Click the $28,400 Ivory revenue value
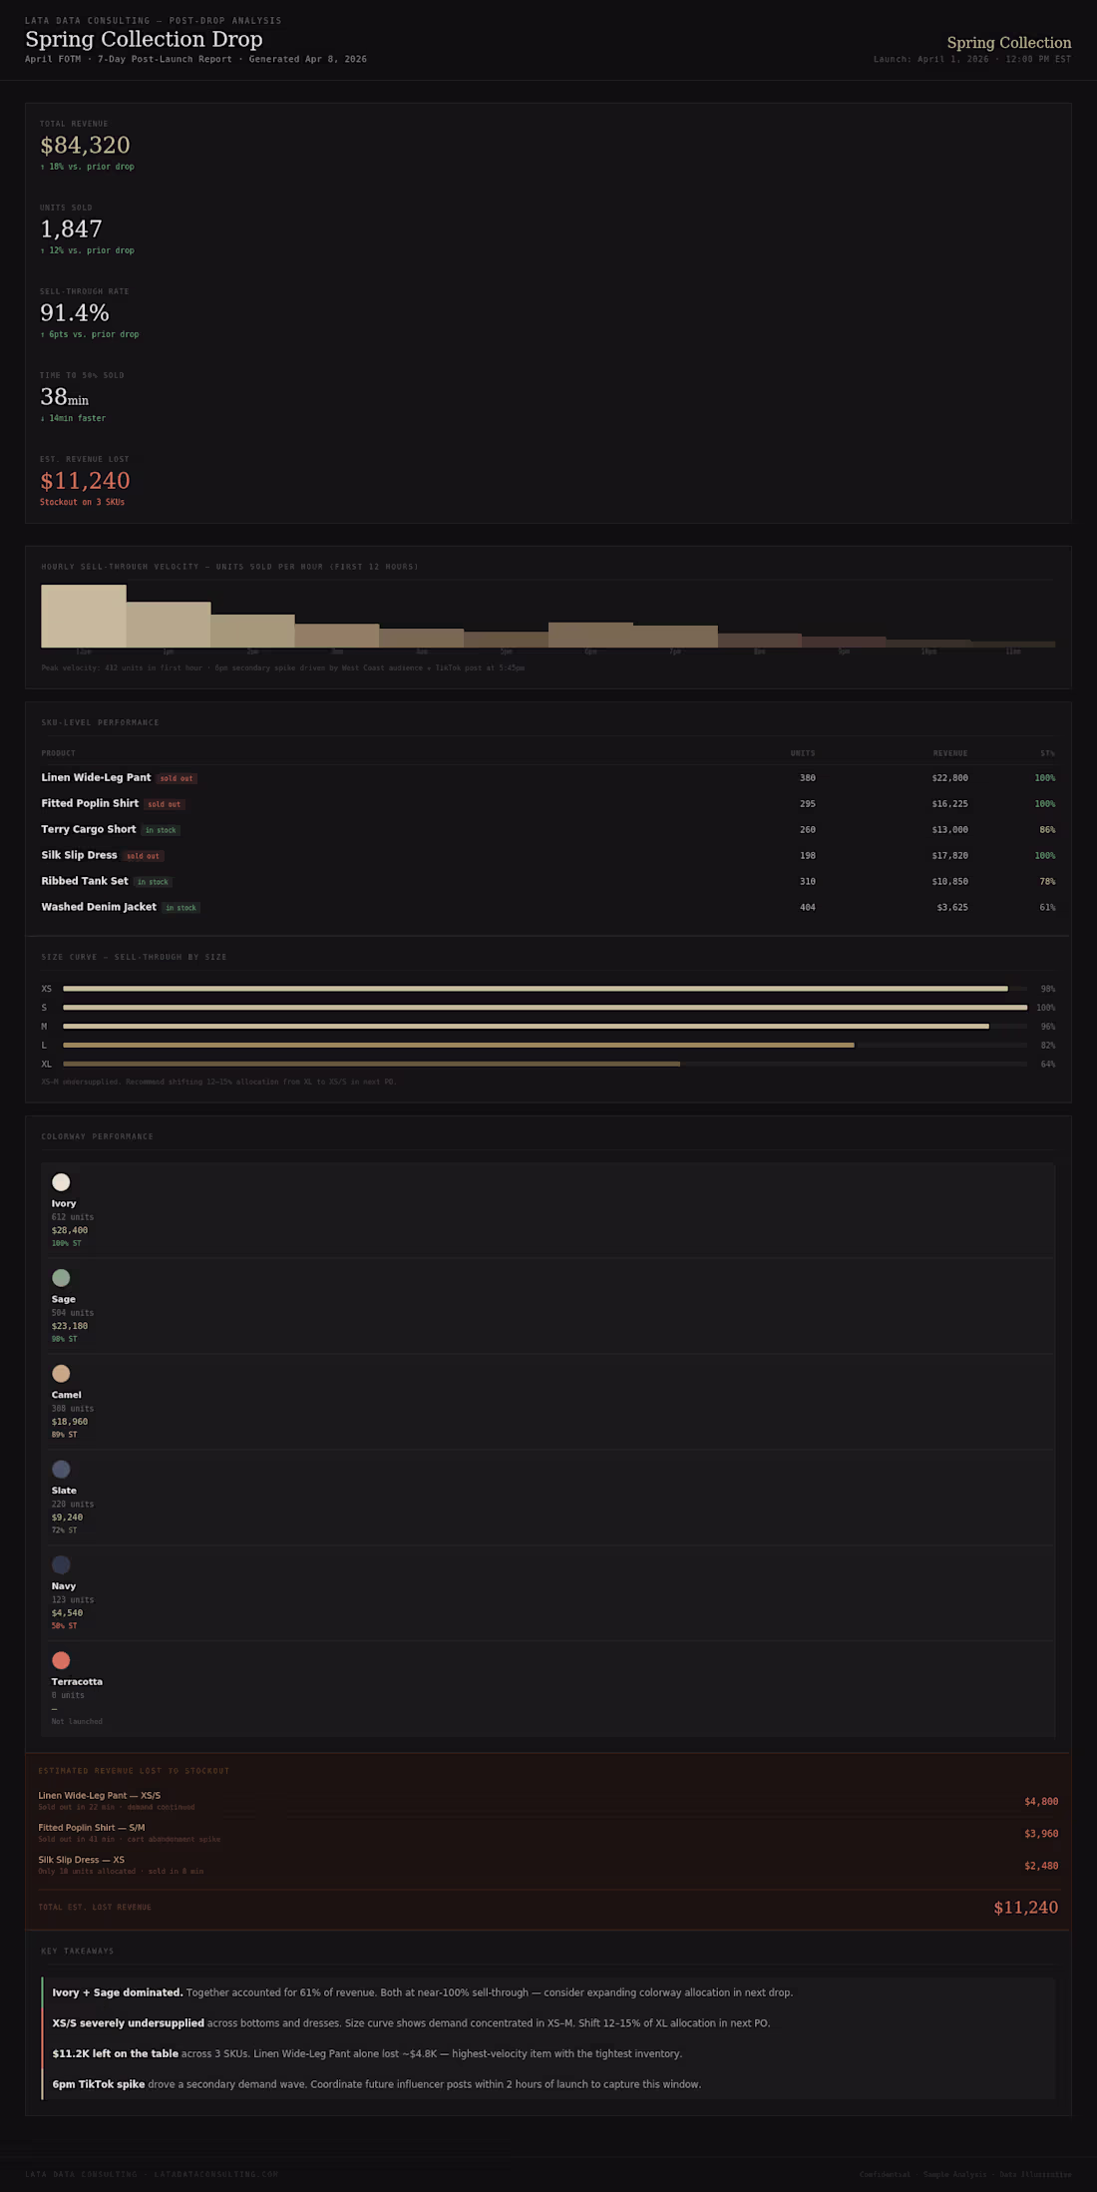This screenshot has width=1097, height=2192. click(70, 1230)
